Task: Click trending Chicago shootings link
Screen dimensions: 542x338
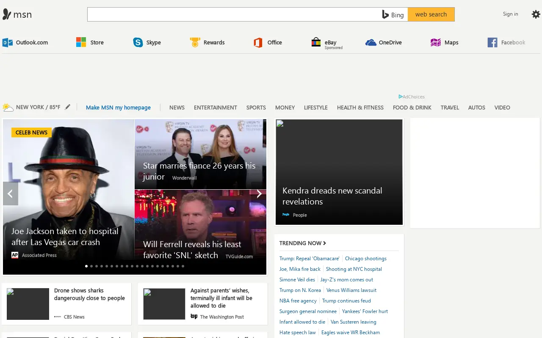Action: pyautogui.click(x=366, y=258)
